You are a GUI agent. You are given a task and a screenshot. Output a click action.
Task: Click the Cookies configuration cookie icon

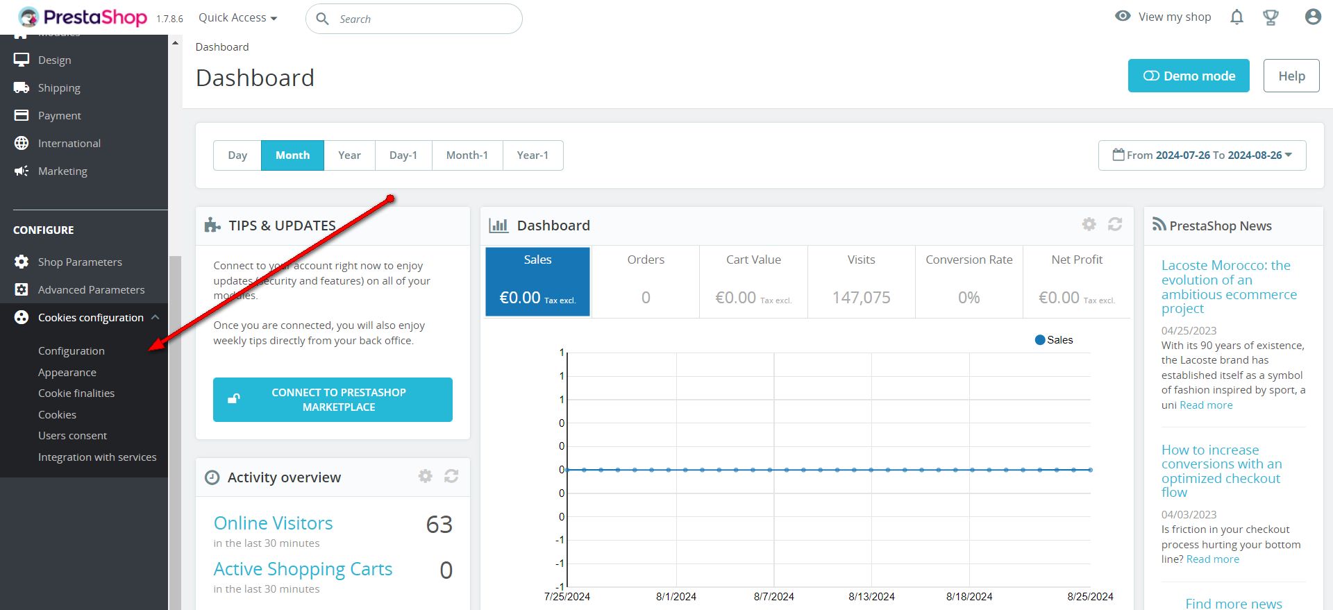tap(22, 317)
